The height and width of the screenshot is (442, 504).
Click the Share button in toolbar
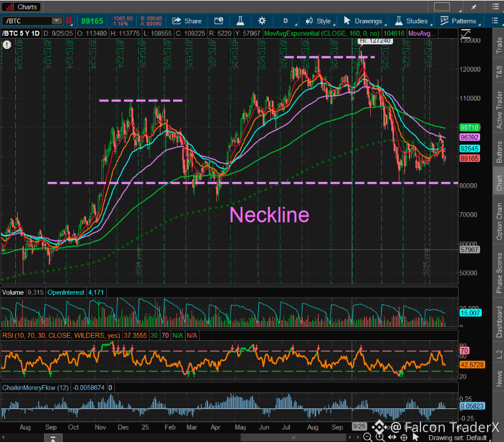pos(187,21)
